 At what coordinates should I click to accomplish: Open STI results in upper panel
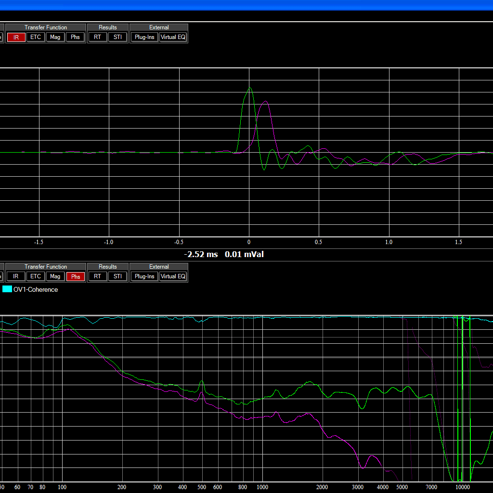click(117, 37)
